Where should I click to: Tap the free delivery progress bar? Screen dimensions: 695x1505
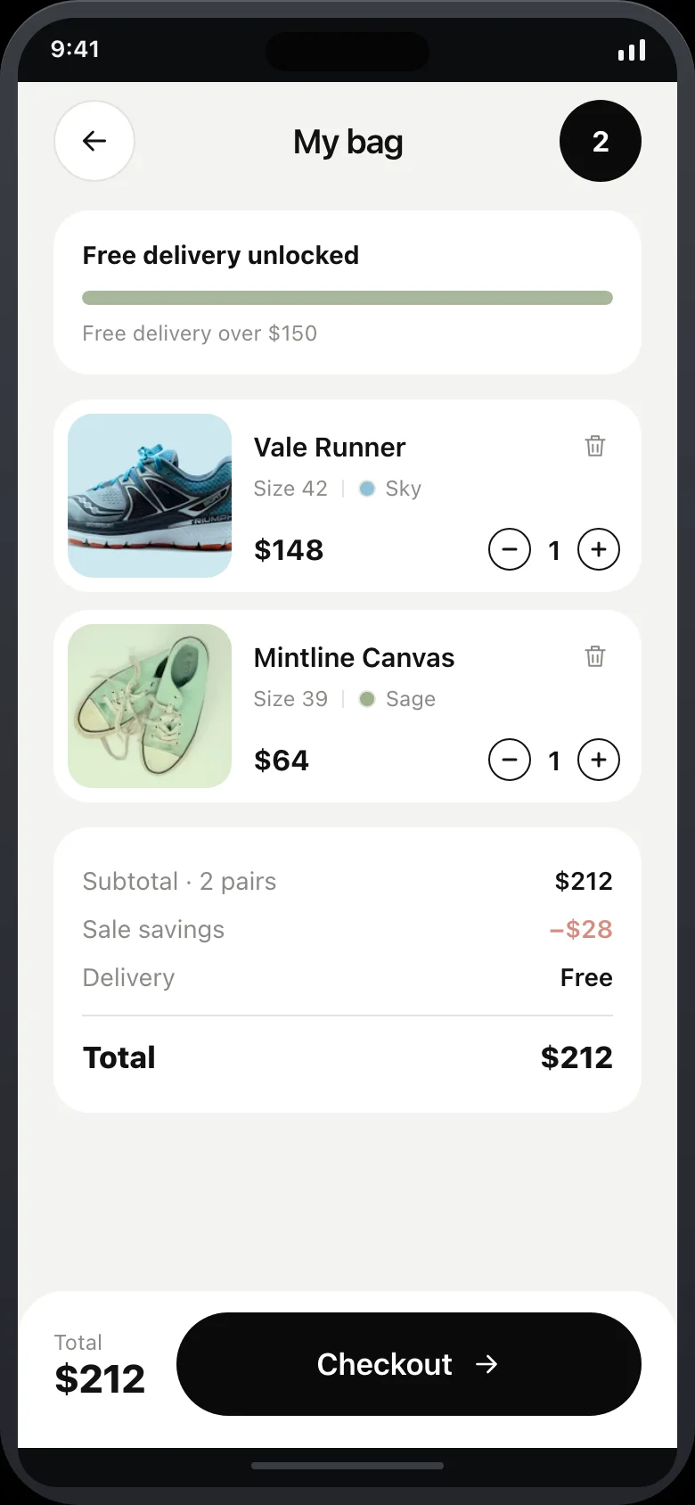click(x=347, y=298)
